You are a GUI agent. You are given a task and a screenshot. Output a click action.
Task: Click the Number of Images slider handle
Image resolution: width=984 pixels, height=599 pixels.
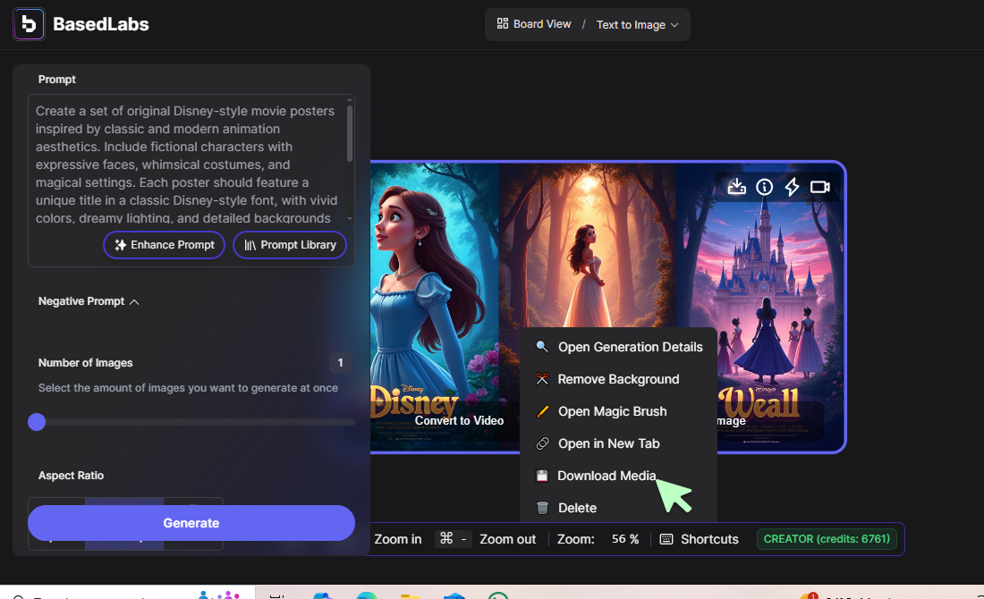(37, 422)
